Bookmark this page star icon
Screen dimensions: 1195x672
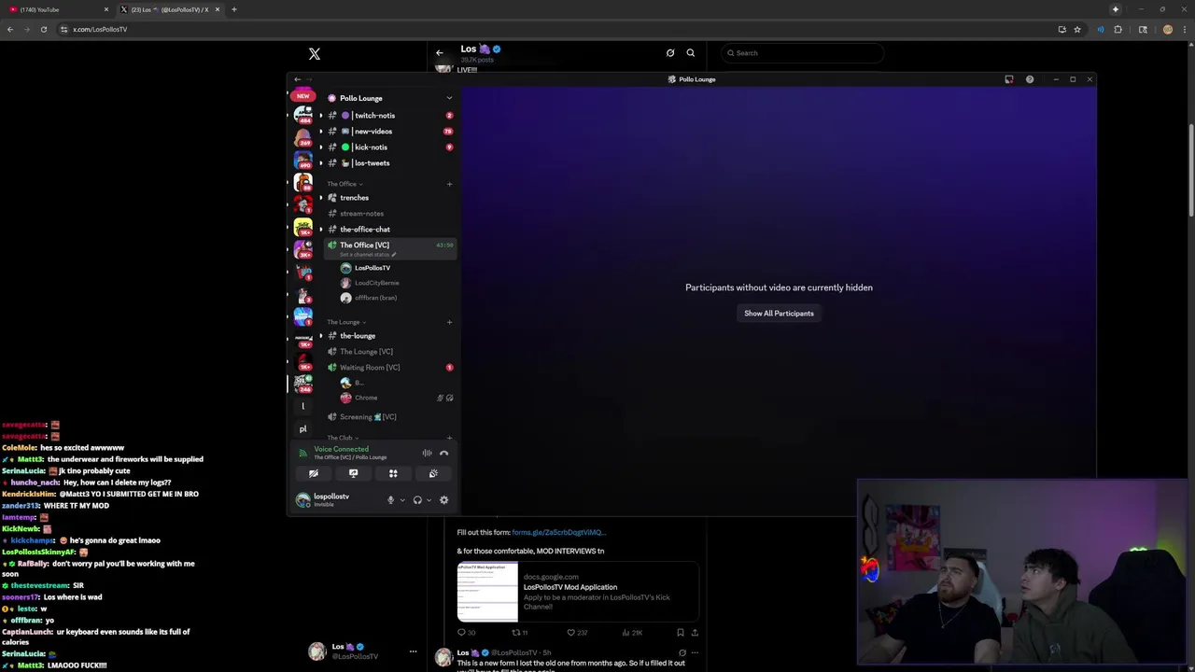click(x=1077, y=29)
